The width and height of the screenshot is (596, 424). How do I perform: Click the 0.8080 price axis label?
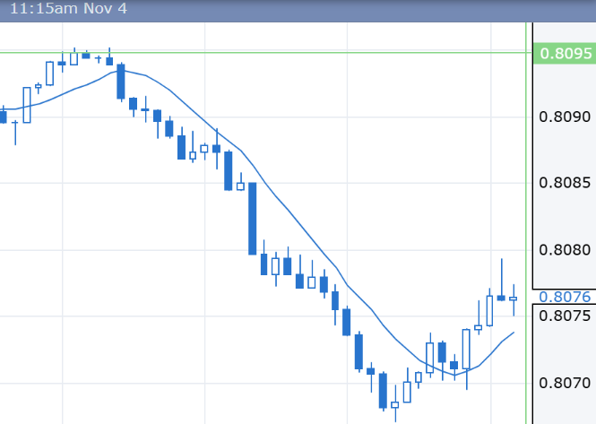coord(566,250)
